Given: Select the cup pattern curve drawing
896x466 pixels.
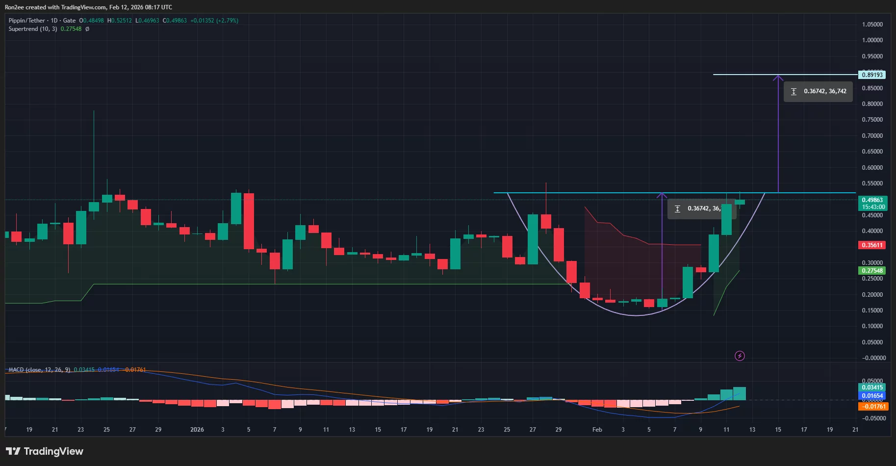Looking at the screenshot, I should coord(635,316).
